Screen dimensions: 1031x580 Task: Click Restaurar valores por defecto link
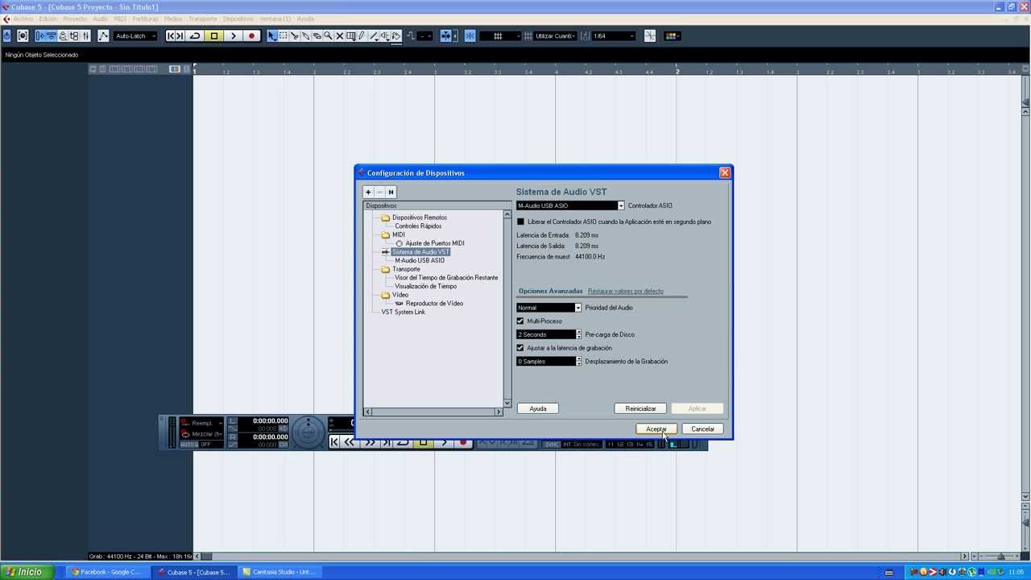[626, 291]
